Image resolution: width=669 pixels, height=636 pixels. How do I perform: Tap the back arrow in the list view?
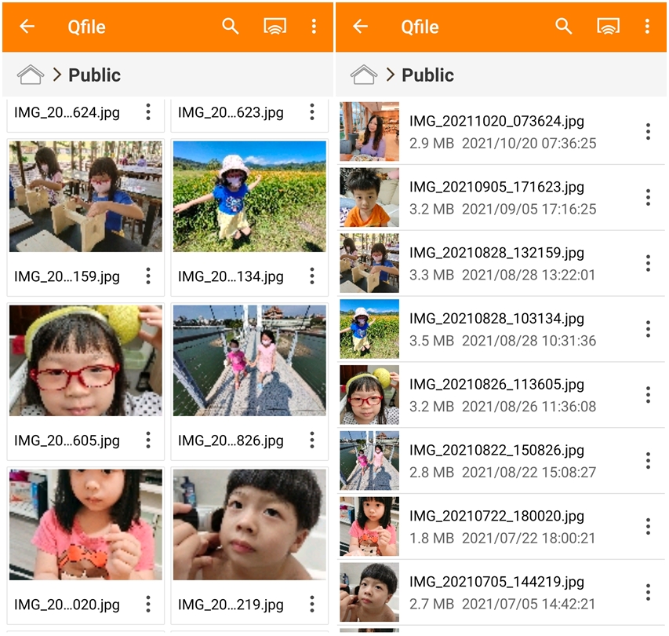pyautogui.click(x=361, y=27)
